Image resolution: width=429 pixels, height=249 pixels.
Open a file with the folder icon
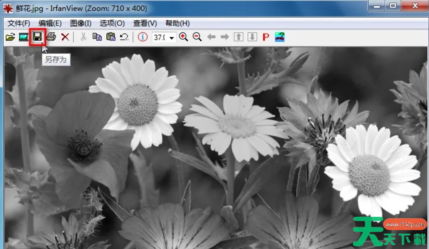pos(10,37)
